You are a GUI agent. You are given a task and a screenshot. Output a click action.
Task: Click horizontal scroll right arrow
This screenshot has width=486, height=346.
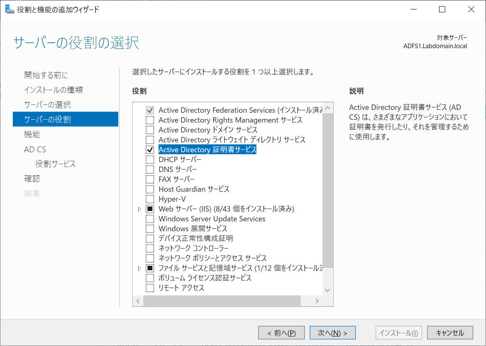[317, 301]
